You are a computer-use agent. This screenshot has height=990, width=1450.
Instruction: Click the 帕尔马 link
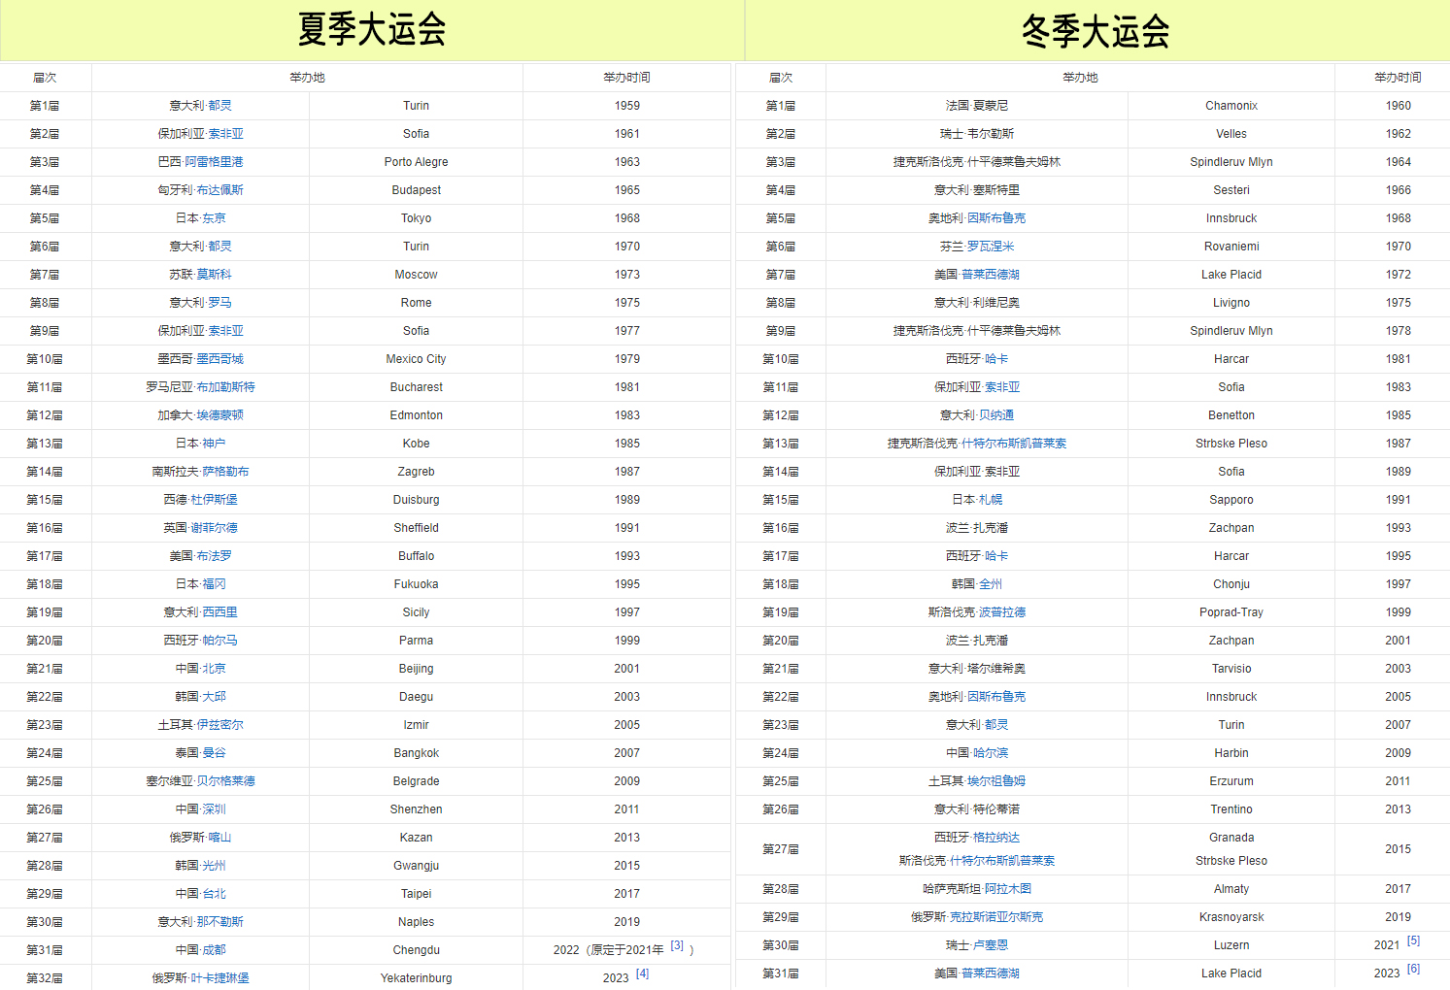click(x=220, y=641)
